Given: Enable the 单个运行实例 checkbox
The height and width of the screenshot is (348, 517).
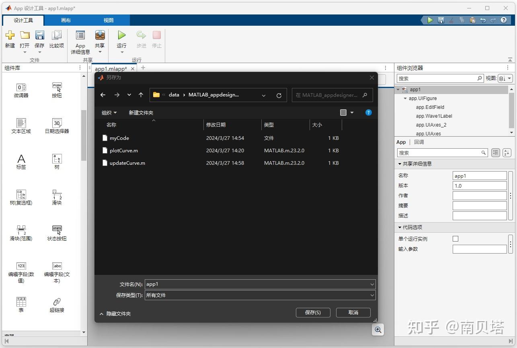Looking at the screenshot, I should (x=455, y=238).
